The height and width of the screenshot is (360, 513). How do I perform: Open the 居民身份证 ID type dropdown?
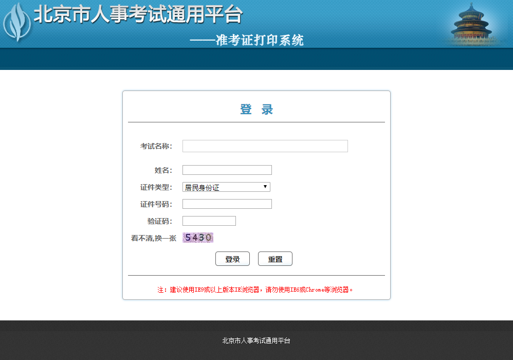click(226, 187)
